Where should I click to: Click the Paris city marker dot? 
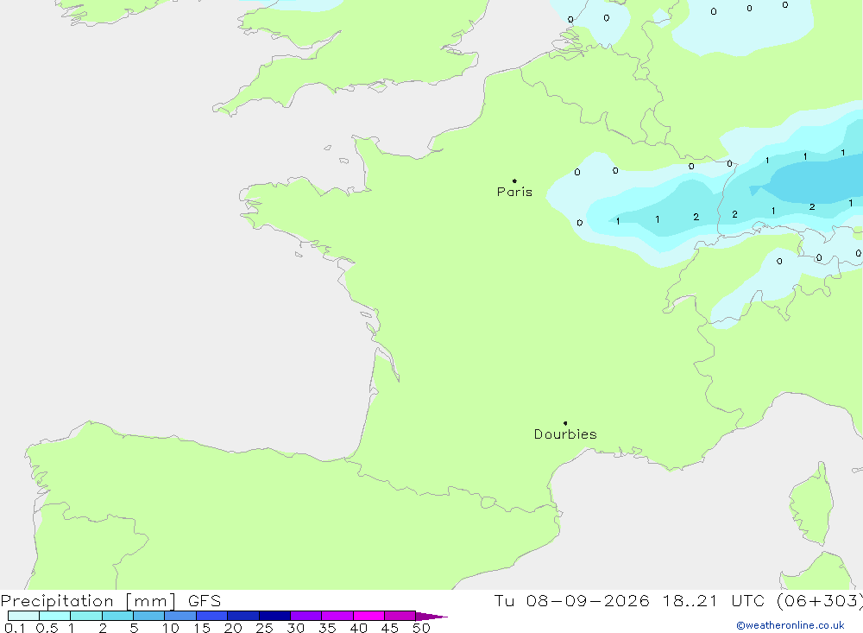pyautogui.click(x=514, y=180)
